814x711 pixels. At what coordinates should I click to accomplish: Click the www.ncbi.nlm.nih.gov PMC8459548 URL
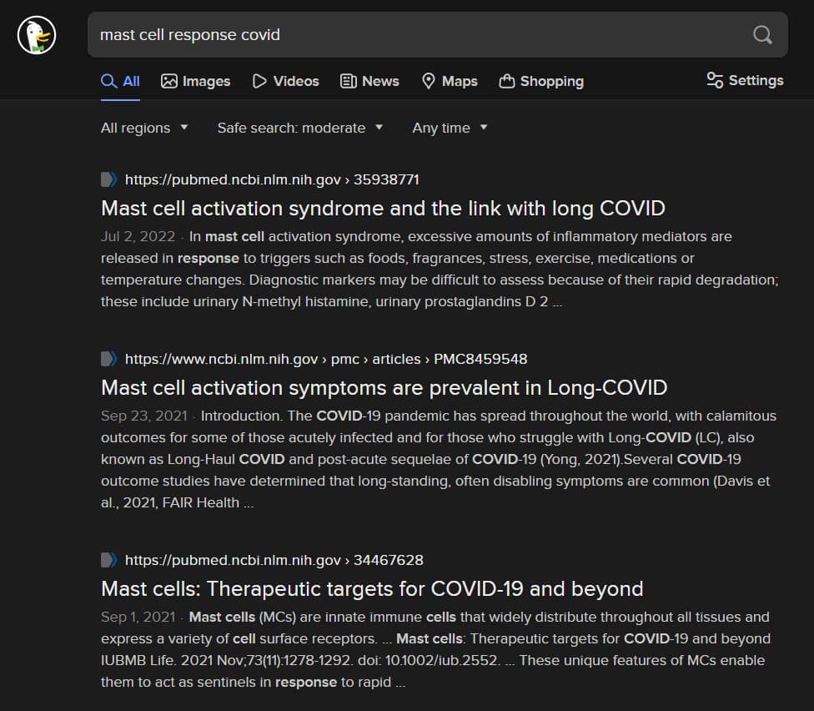pos(326,359)
